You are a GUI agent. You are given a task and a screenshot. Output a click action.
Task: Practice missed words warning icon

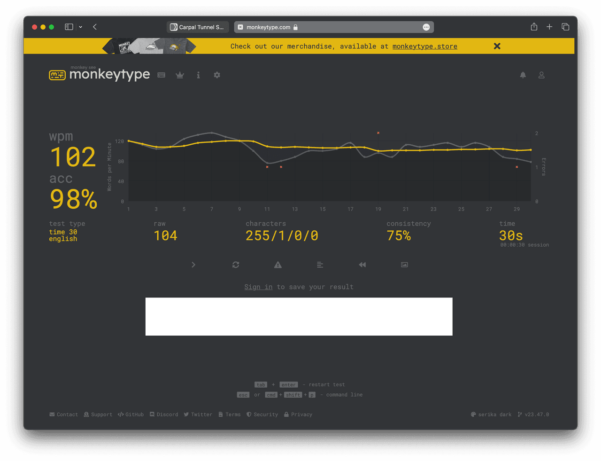278,265
